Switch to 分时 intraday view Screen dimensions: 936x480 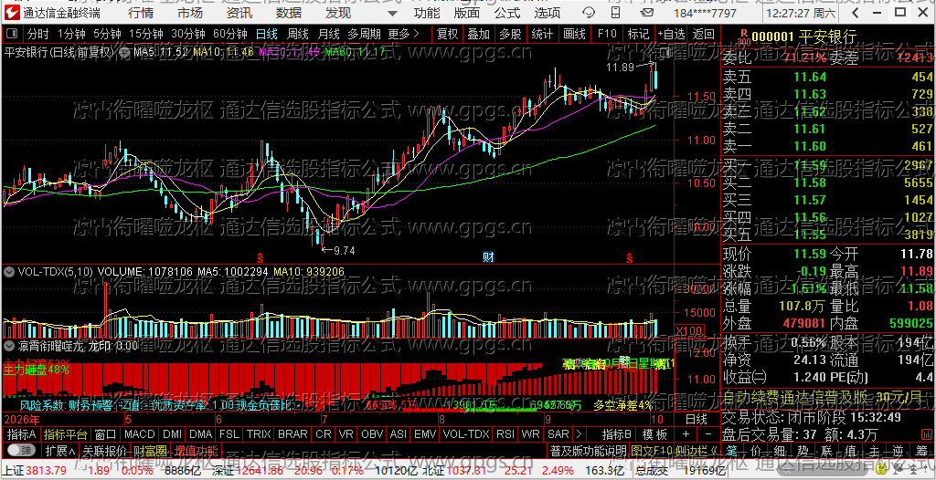point(37,34)
